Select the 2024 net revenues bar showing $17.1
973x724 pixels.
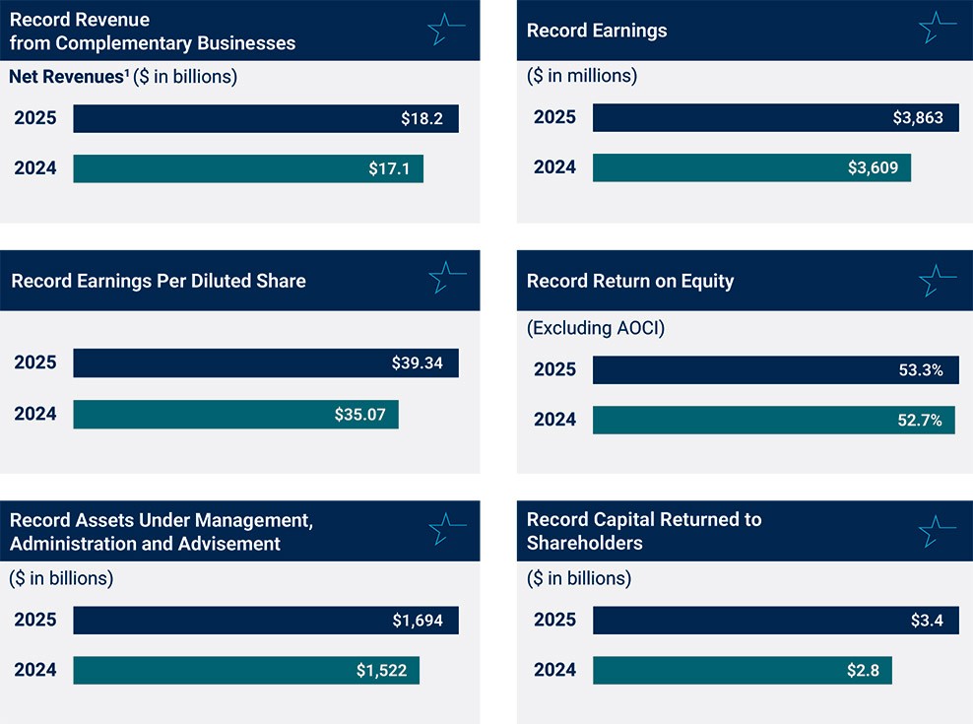(x=248, y=168)
